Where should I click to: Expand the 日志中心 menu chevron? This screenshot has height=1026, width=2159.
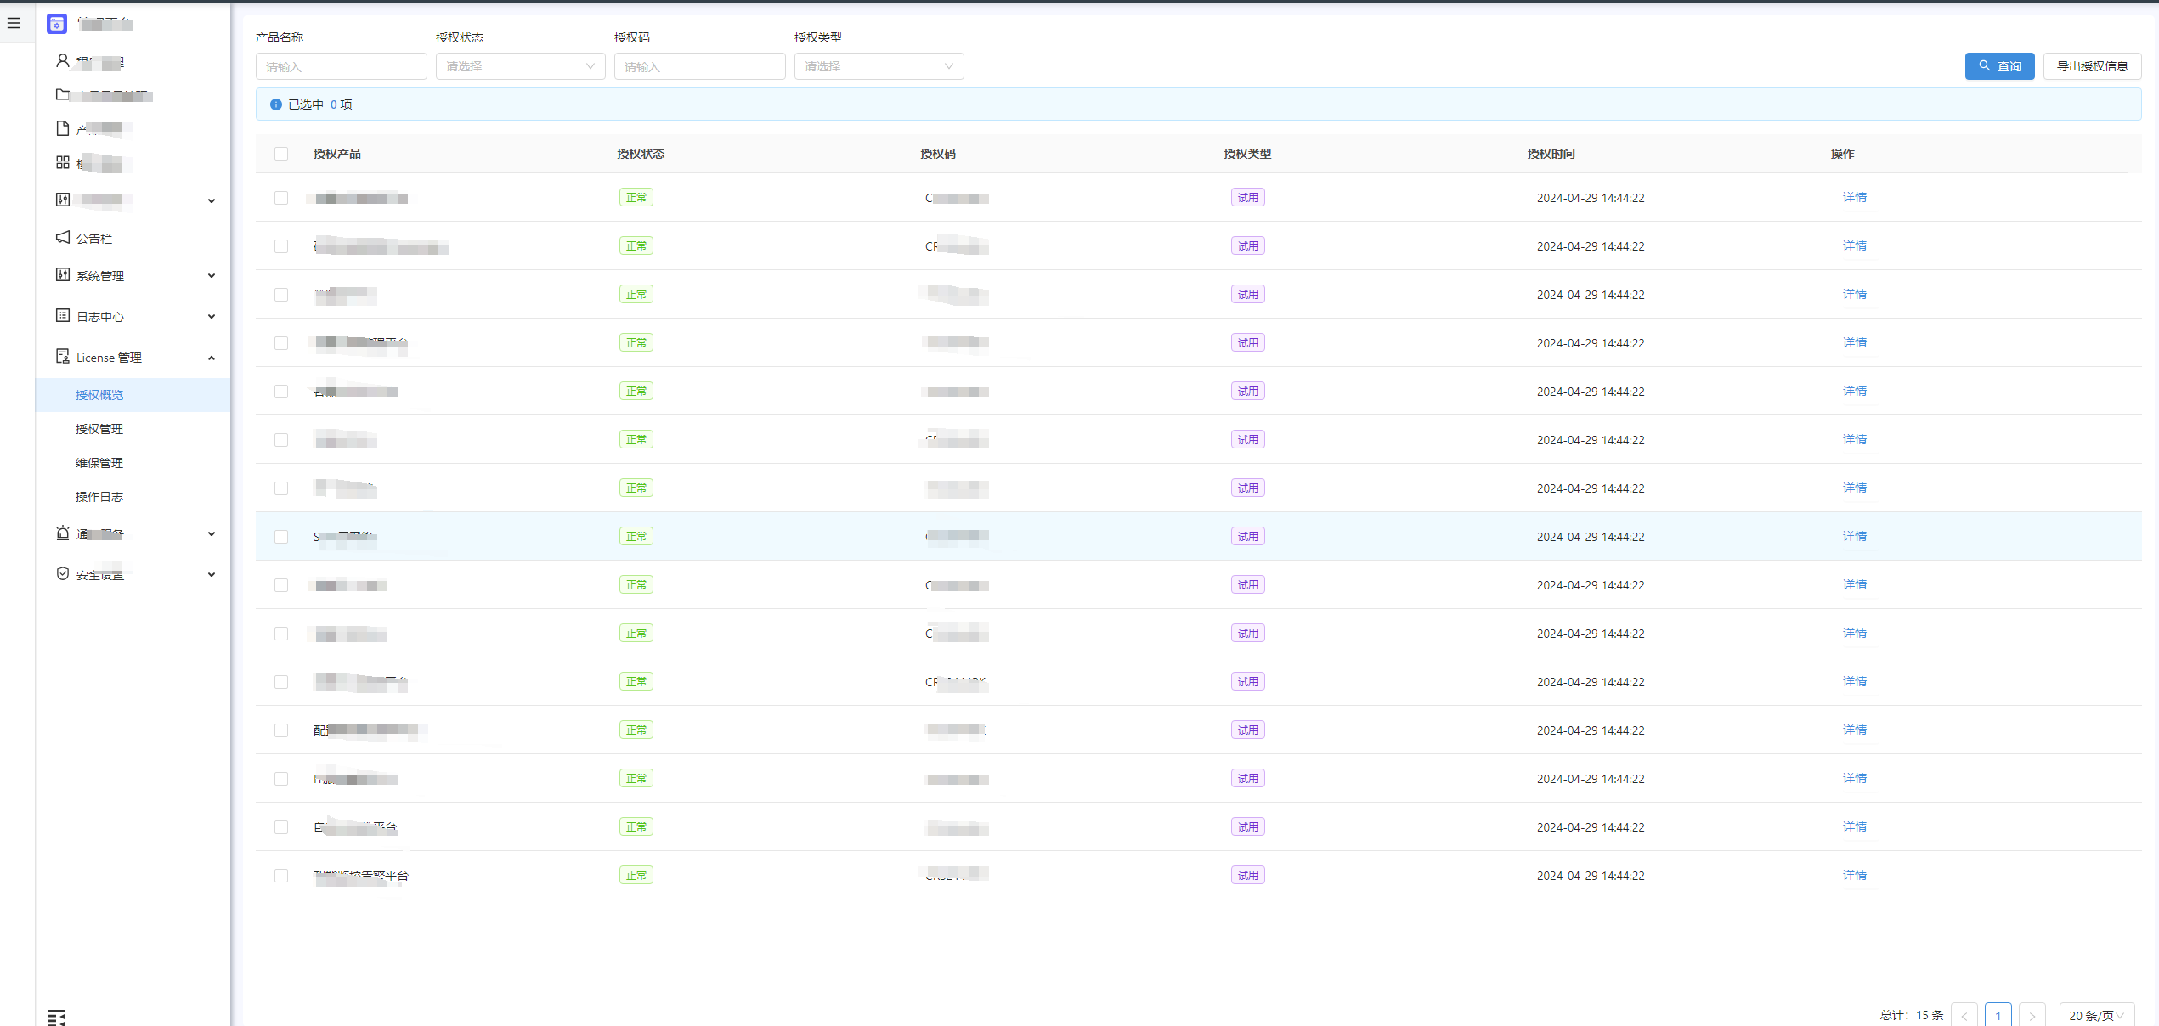pyautogui.click(x=212, y=316)
